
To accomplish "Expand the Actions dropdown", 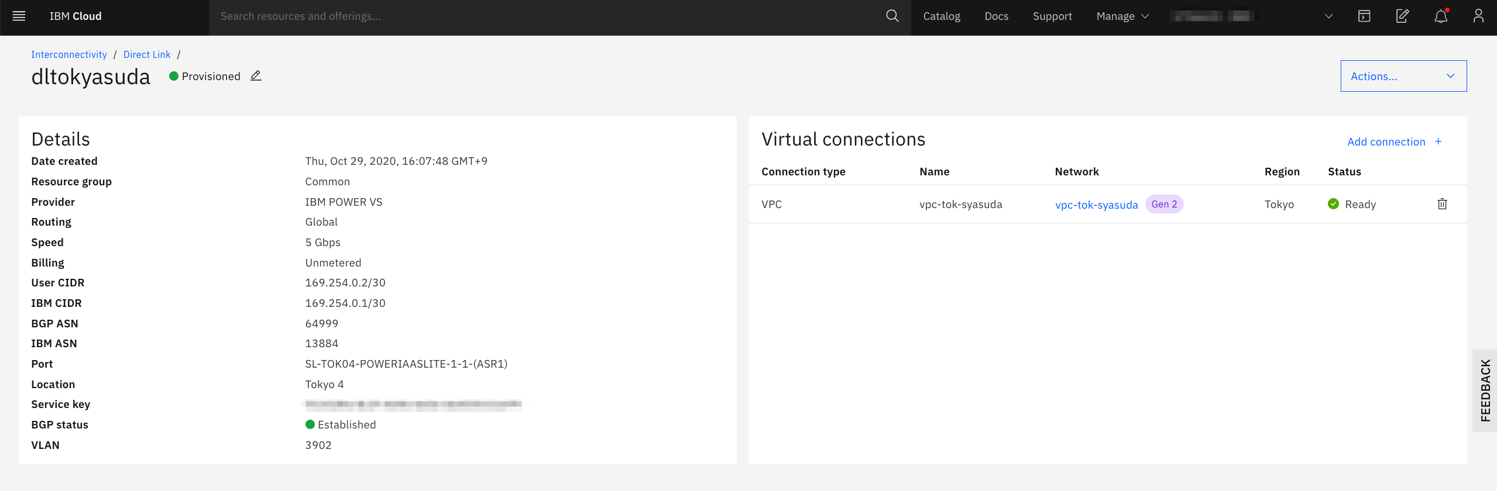I will click(x=1403, y=76).
